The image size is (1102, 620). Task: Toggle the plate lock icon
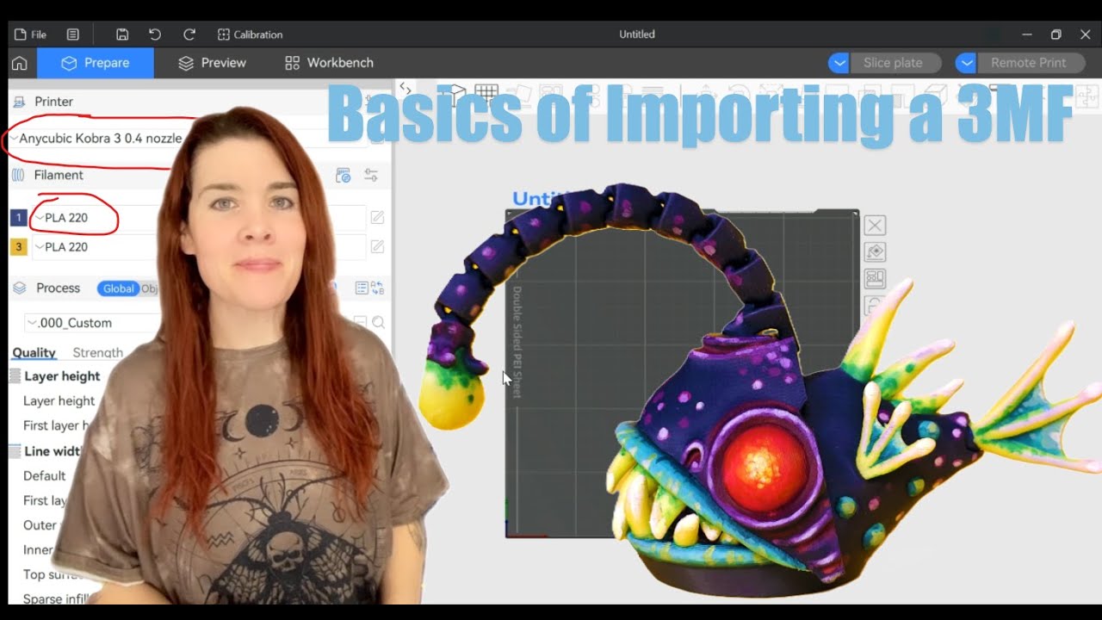click(875, 306)
